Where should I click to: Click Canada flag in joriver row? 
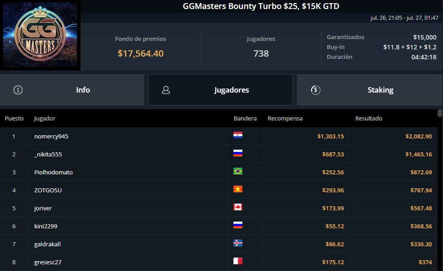[x=238, y=207]
